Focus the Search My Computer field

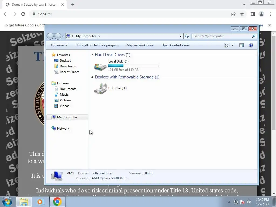pos(223,36)
